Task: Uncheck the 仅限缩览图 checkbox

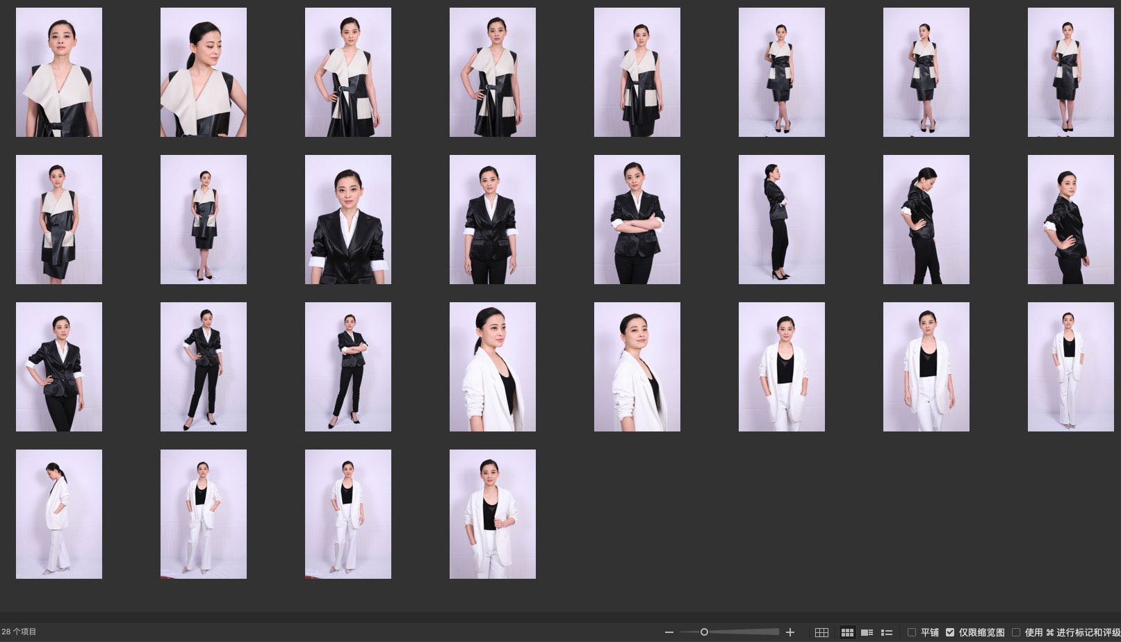Action: click(x=950, y=632)
